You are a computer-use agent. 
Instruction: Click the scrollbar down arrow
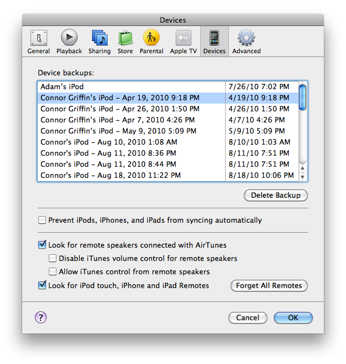[302, 177]
